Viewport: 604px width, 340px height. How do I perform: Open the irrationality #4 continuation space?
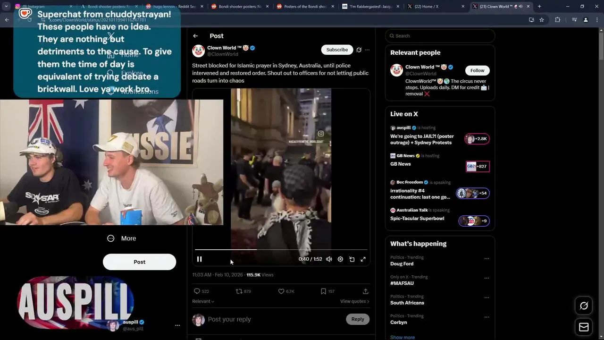pyautogui.click(x=420, y=194)
